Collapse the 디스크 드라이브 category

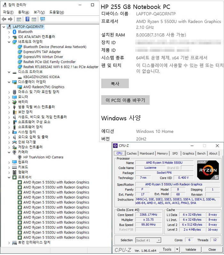click(x=9, y=72)
